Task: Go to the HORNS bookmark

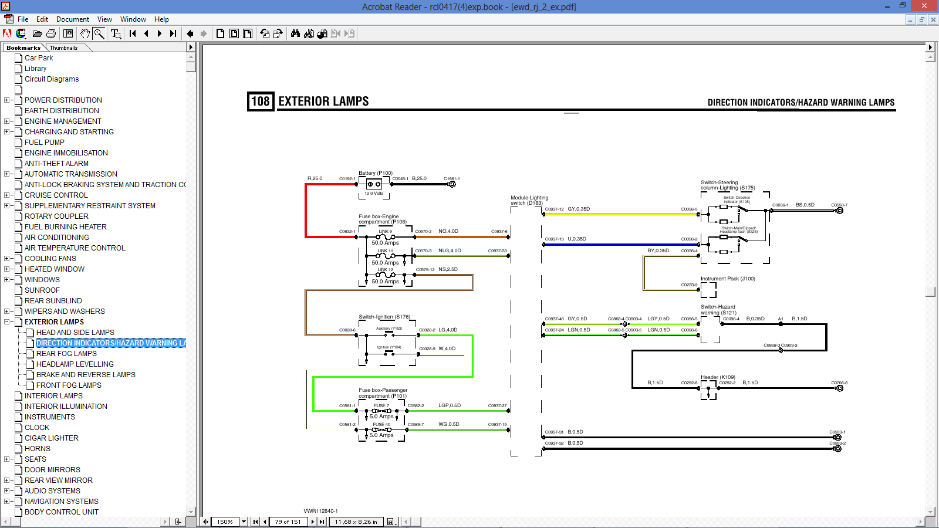Action: click(38, 448)
